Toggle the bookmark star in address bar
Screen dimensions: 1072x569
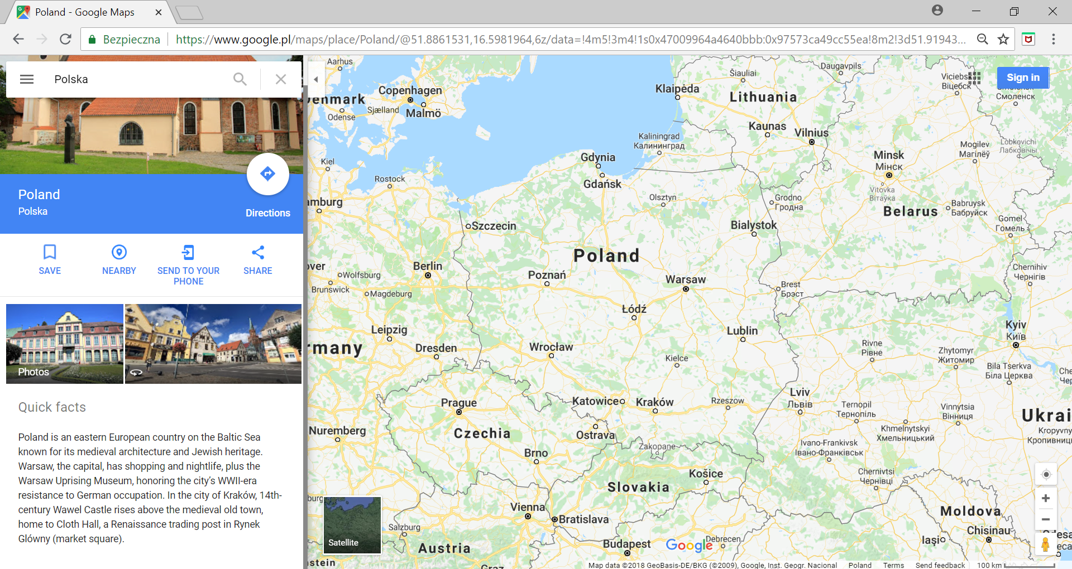point(1002,39)
